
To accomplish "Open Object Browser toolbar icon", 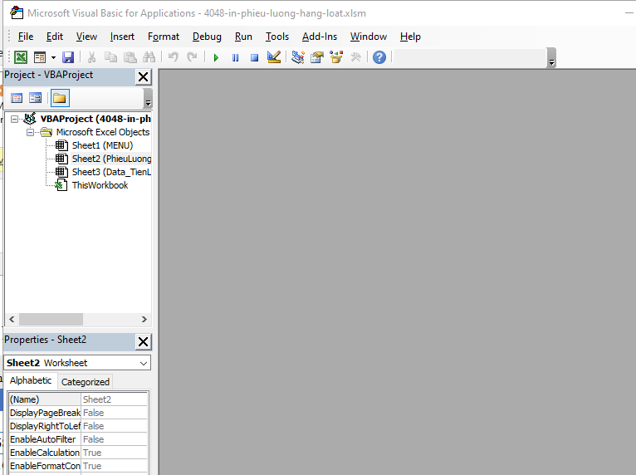I will (336, 57).
